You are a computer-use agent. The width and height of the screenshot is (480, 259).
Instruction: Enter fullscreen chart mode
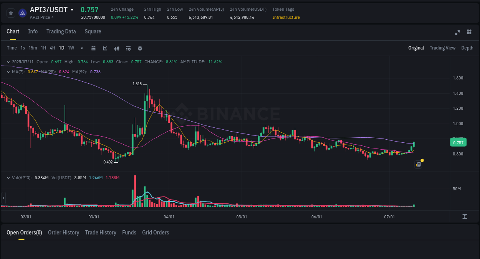(457, 33)
